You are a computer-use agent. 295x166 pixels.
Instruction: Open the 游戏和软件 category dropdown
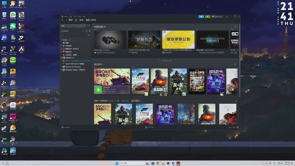73,31
